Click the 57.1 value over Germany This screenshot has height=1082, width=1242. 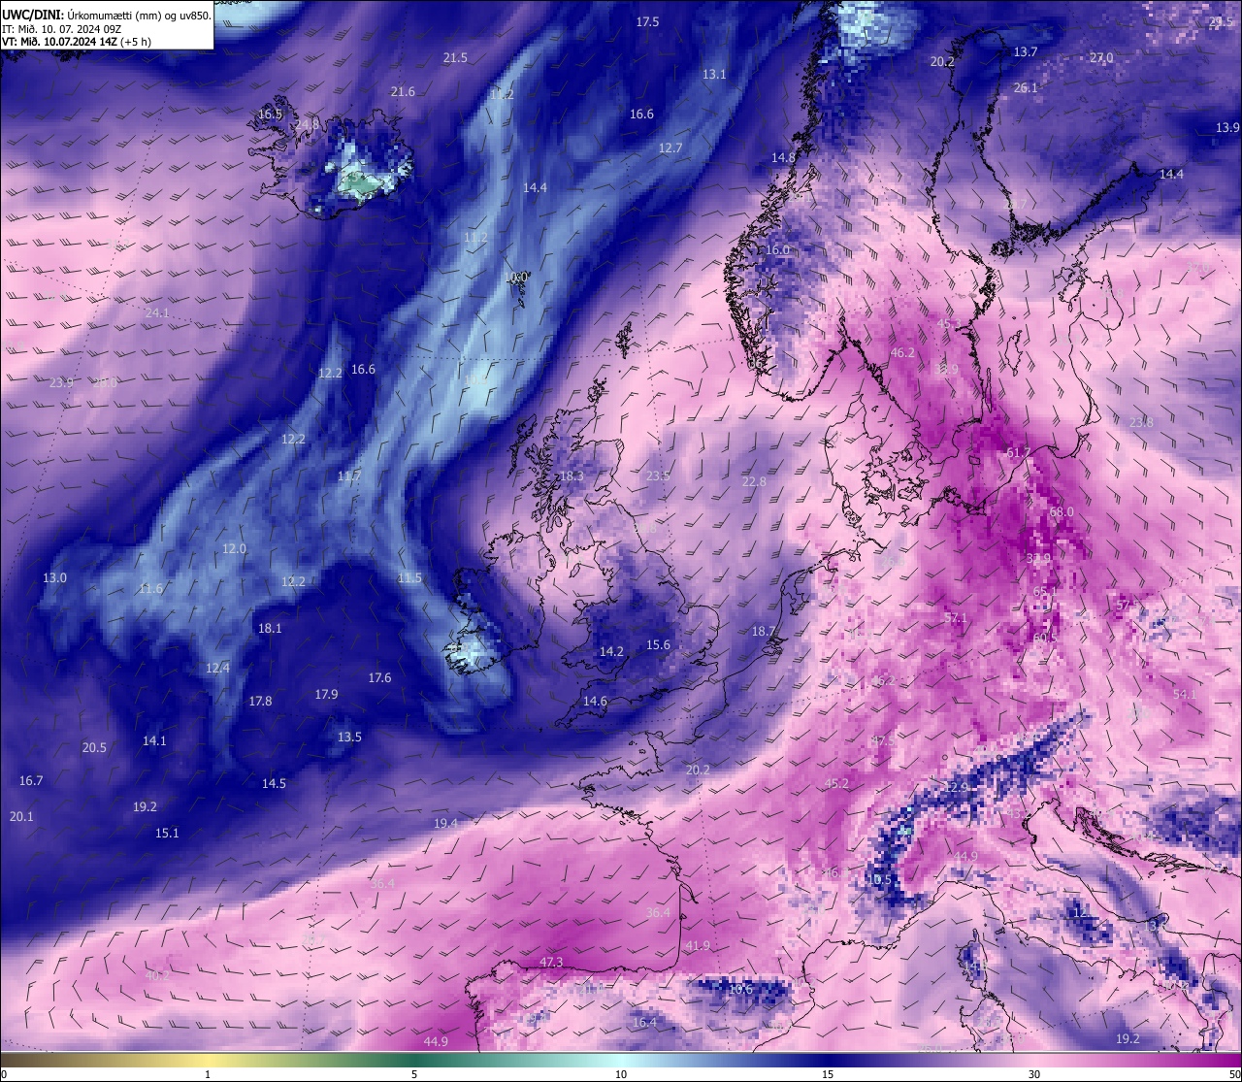point(955,617)
